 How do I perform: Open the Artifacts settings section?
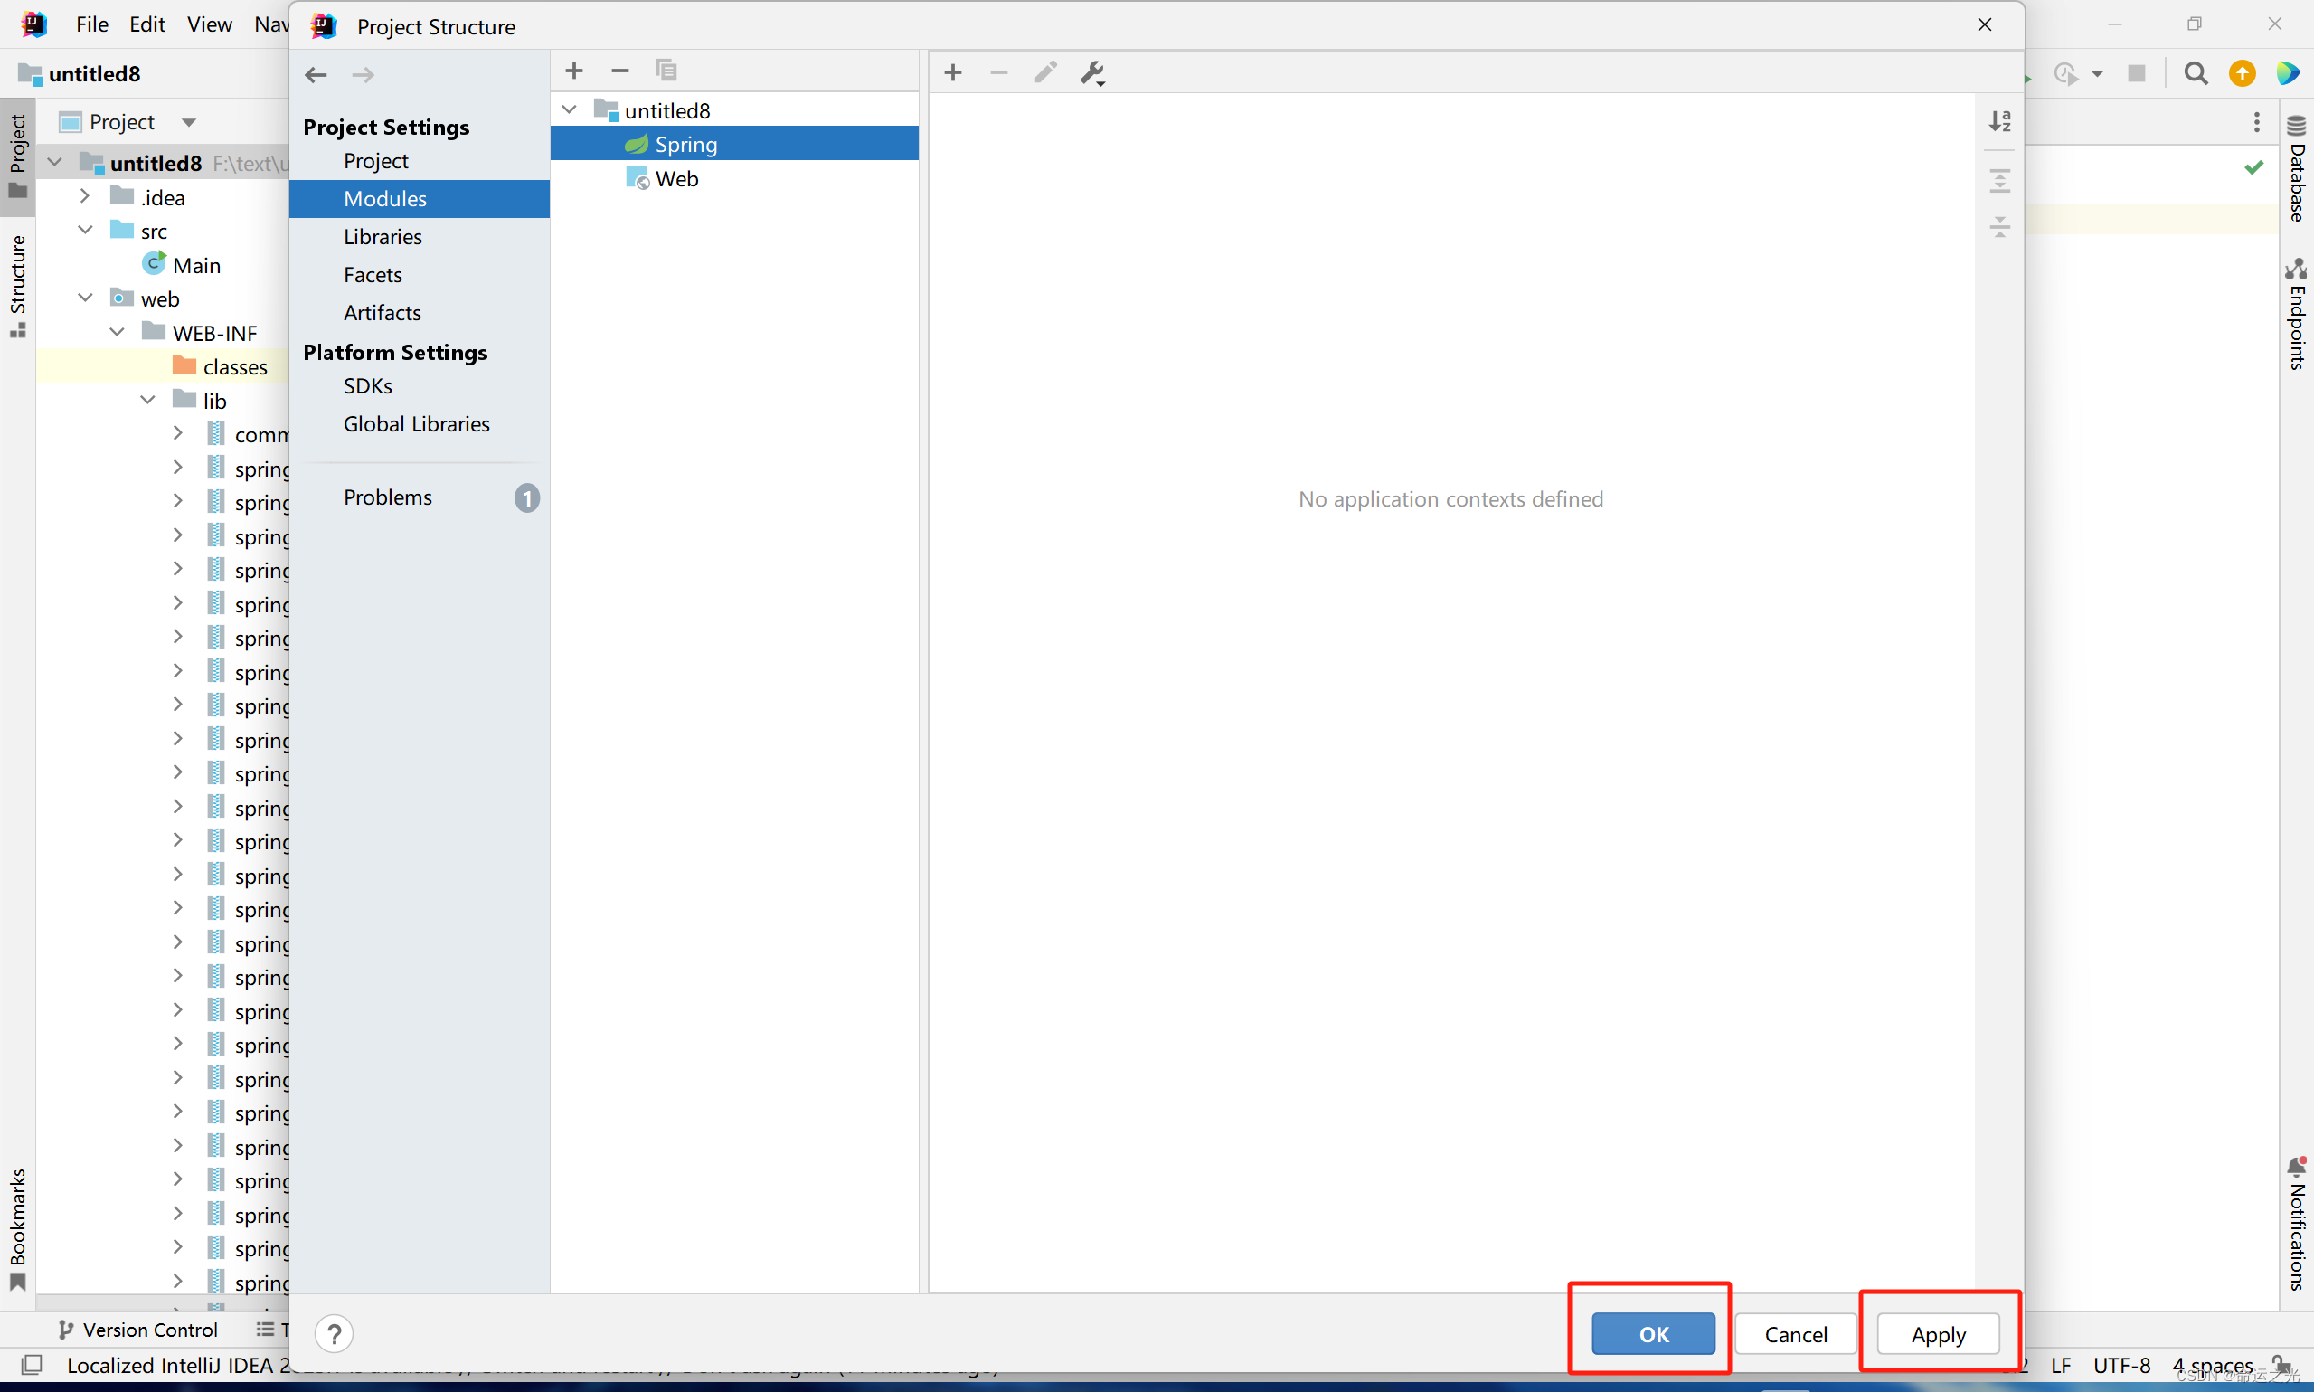click(382, 312)
